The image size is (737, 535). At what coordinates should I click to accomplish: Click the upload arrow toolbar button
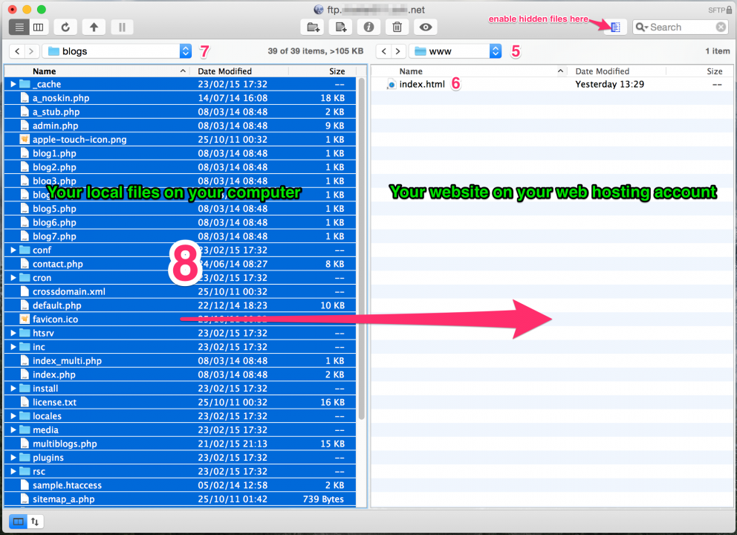tap(94, 27)
